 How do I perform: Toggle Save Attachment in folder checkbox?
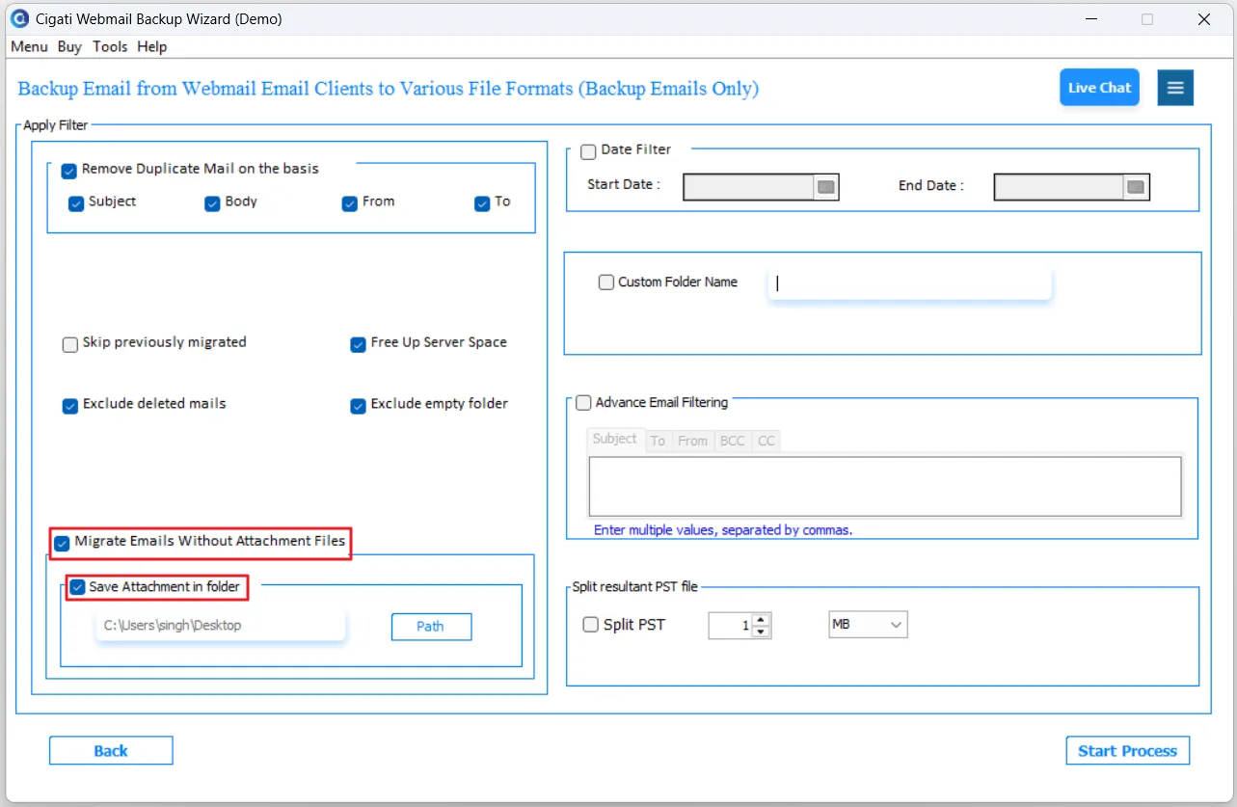click(x=77, y=587)
